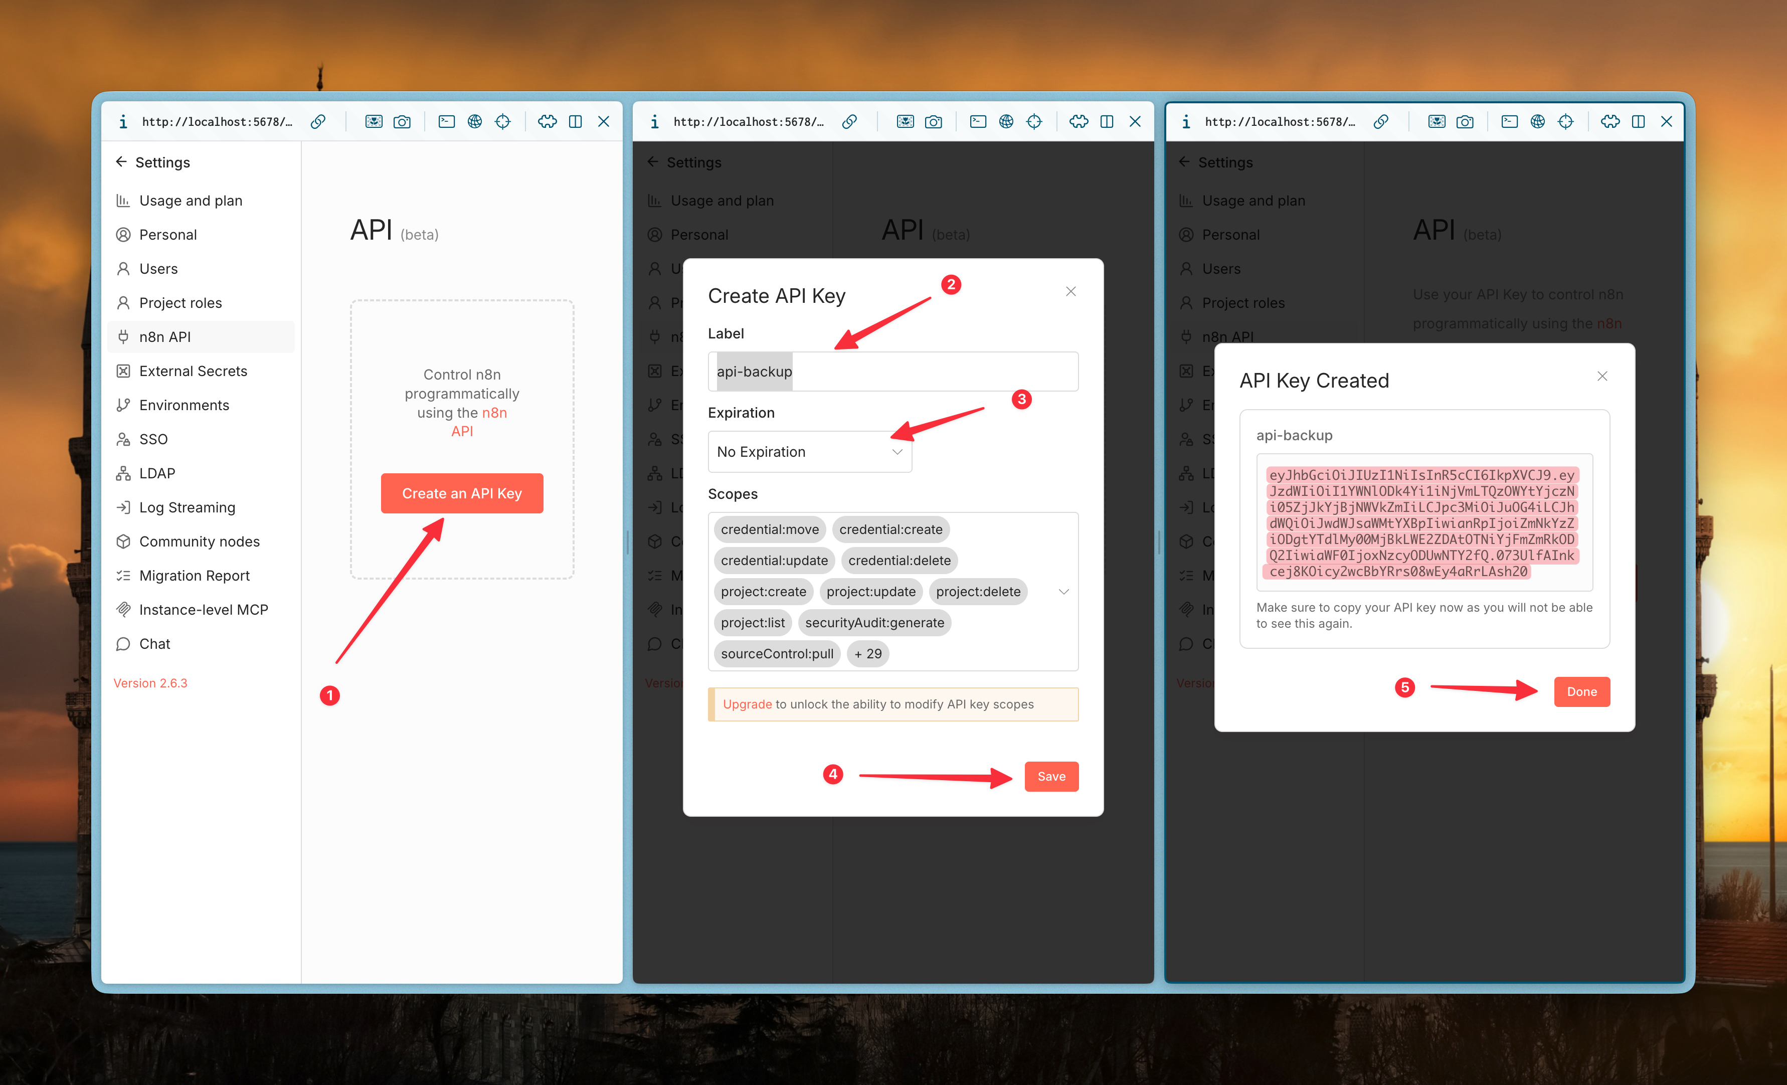
Task: Click the link icon beside the localhost URL
Action: pos(318,121)
